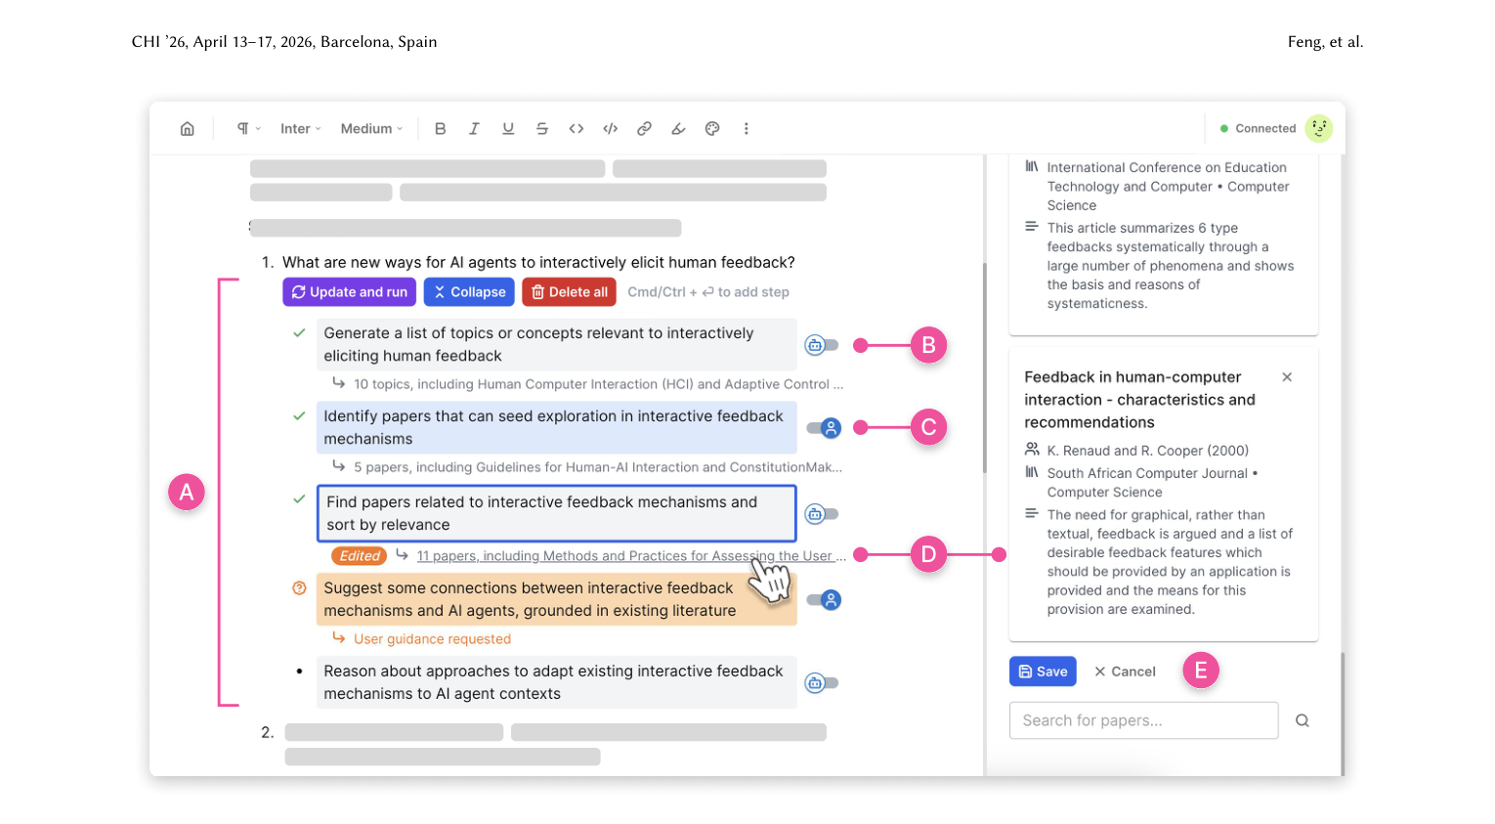The height and width of the screenshot is (824, 1495).
Task: Click Update and run button
Action: click(350, 292)
